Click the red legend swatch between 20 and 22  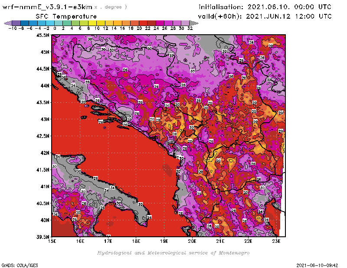[x=143, y=23]
